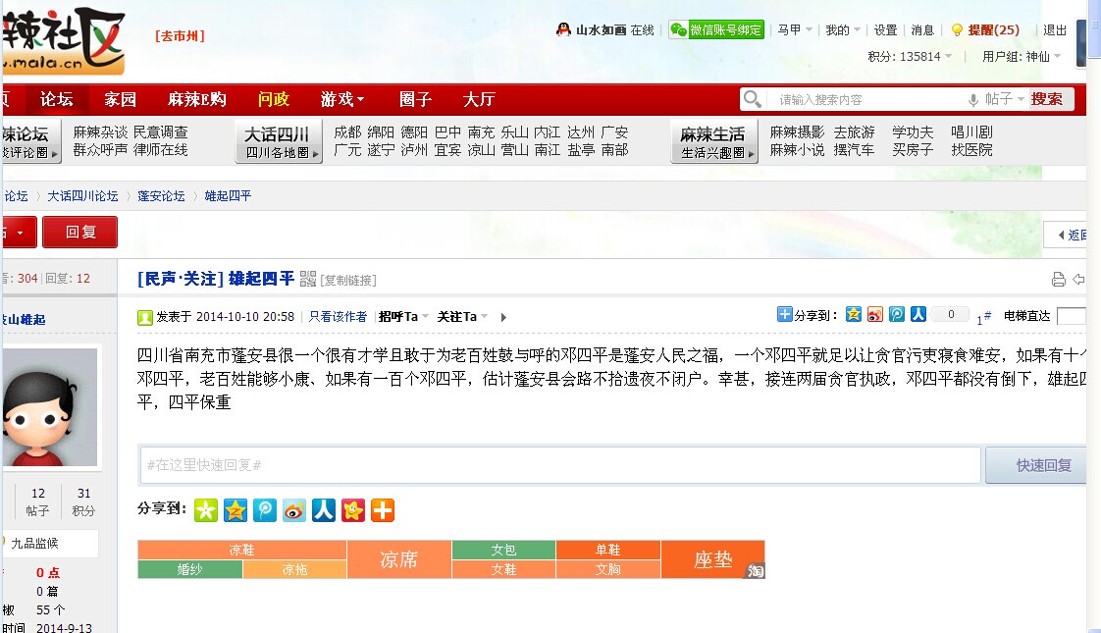Share to Renren using large blue icon

pyautogui.click(x=324, y=510)
